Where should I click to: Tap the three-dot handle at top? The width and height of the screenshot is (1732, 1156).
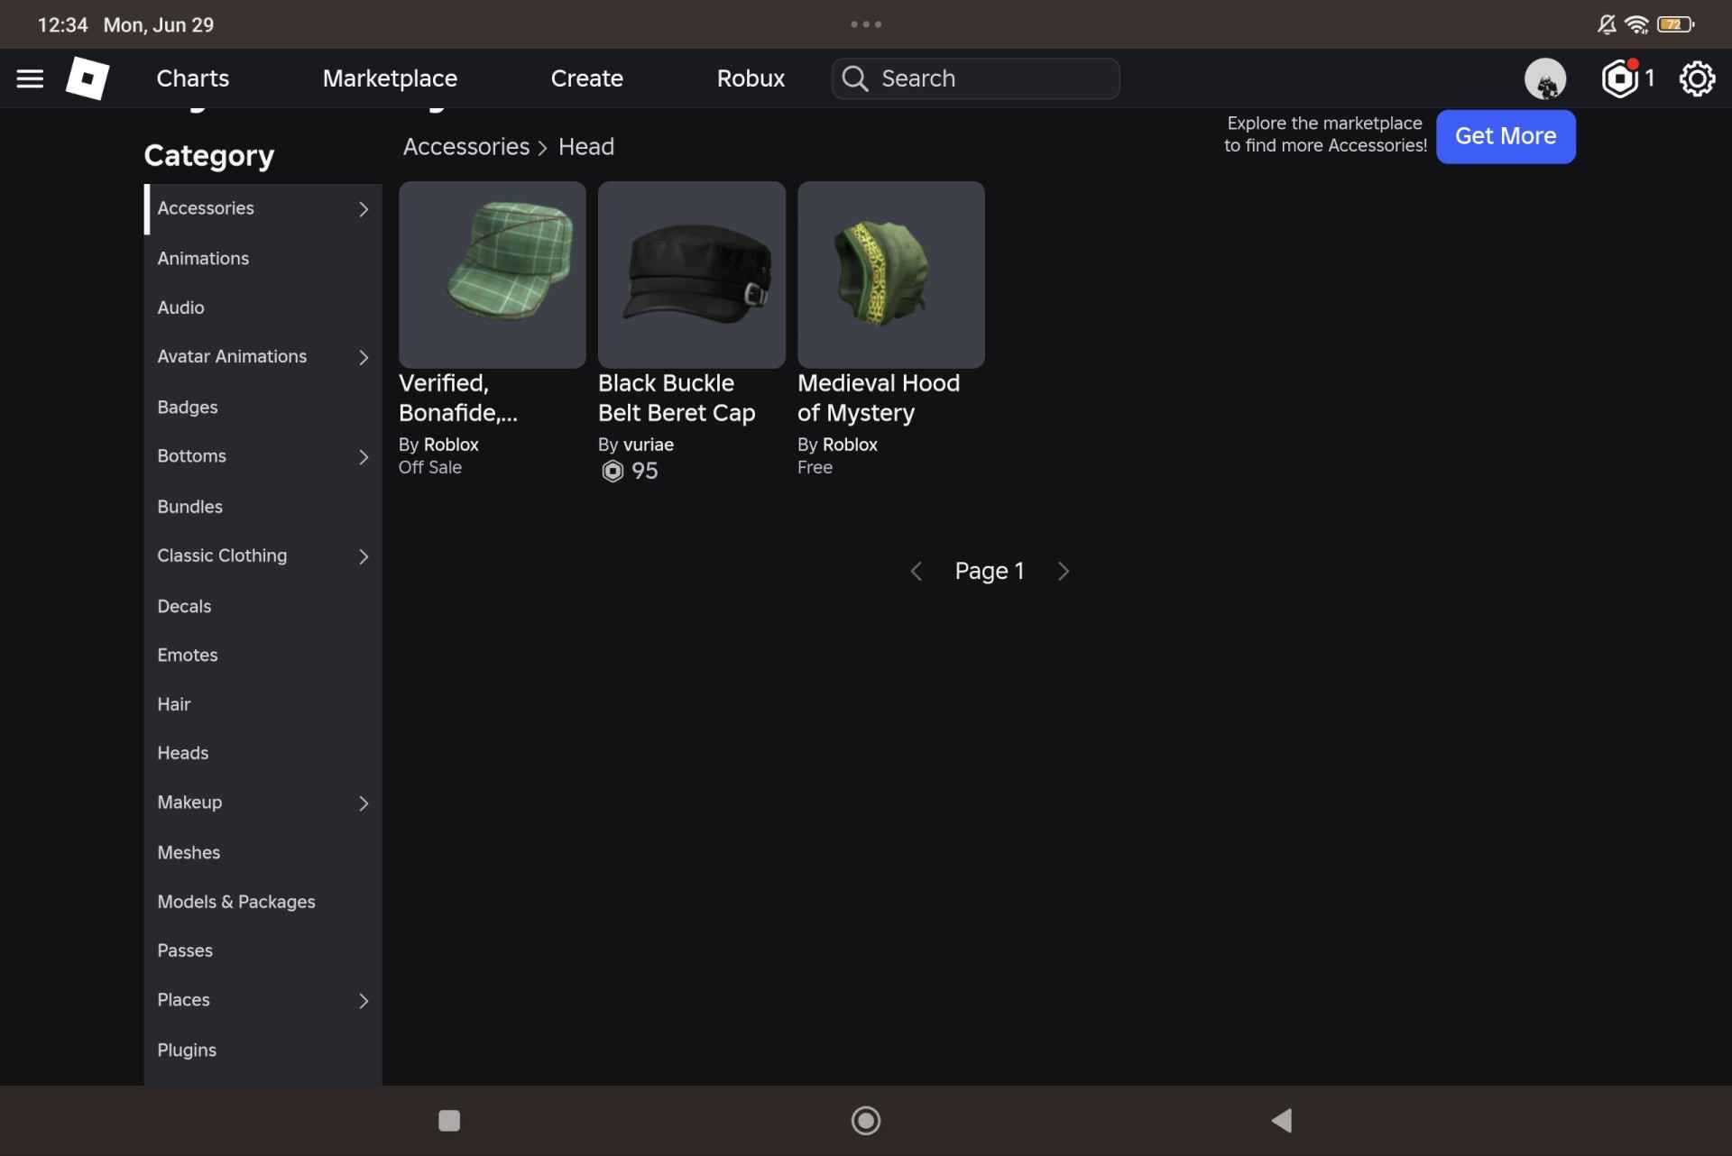pyautogui.click(x=866, y=24)
